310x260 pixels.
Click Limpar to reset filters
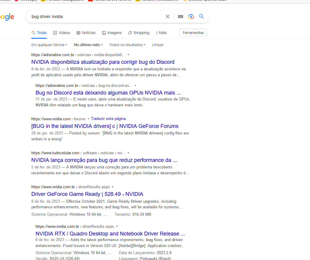tap(158, 45)
